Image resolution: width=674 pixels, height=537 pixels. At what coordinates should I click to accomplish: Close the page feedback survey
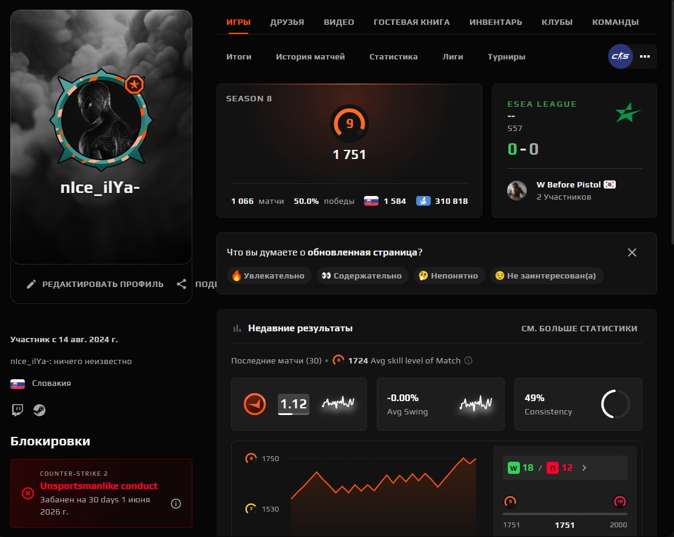click(x=632, y=252)
